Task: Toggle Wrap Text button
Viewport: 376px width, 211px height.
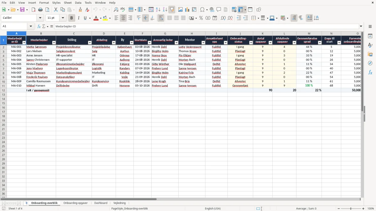Action: pyautogui.click(x=161, y=18)
